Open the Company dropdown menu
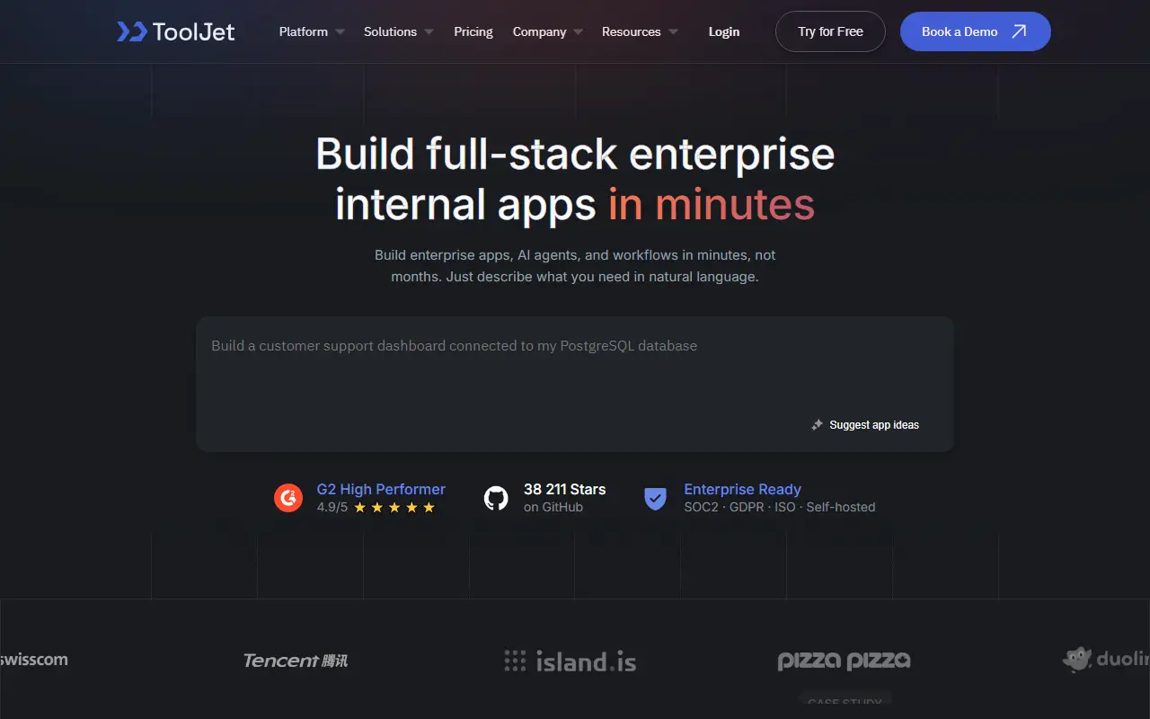 548,31
